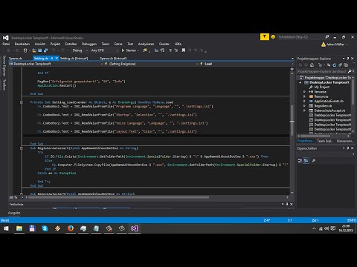Click the Save icon in toolbar
The width and height of the screenshot is (357, 267).
coord(39,50)
